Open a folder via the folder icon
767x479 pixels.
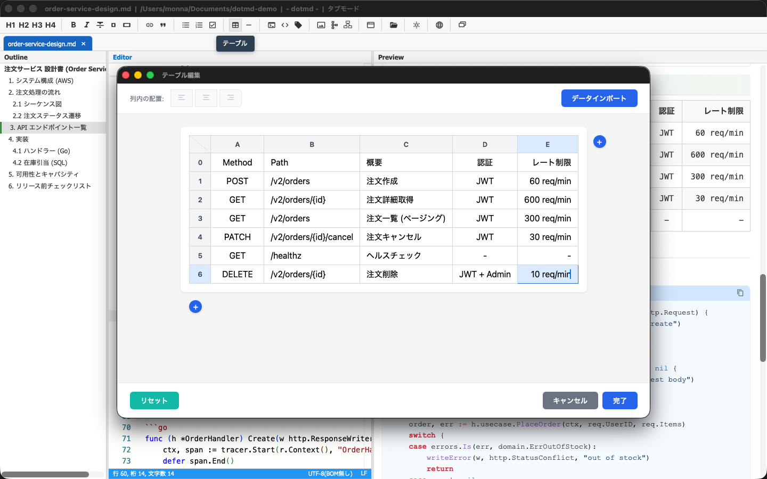tap(394, 25)
